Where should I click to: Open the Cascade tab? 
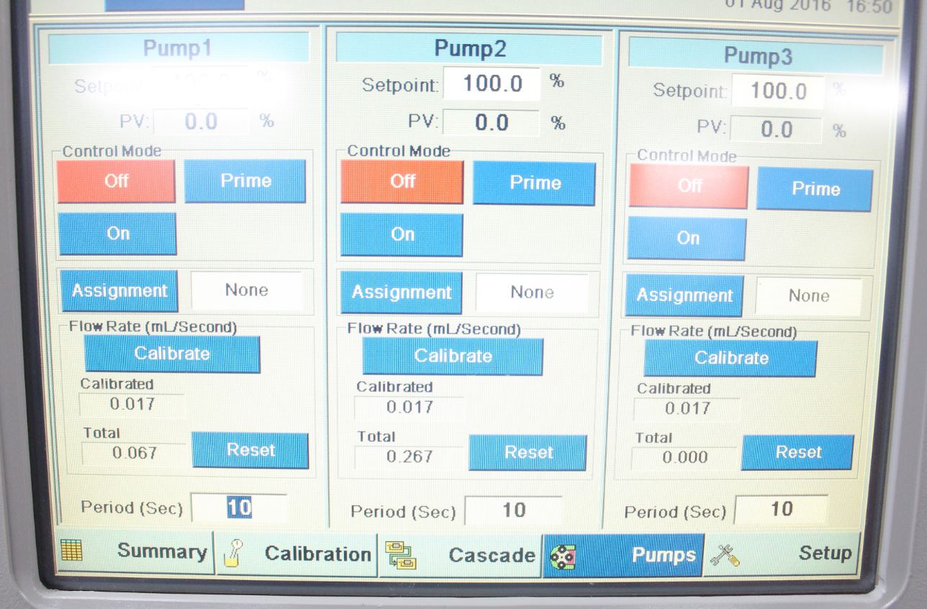tap(491, 555)
